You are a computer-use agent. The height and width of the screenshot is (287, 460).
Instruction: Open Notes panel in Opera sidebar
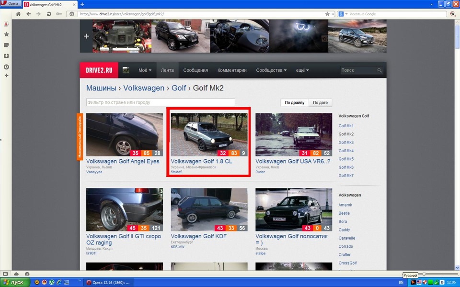tap(6, 45)
